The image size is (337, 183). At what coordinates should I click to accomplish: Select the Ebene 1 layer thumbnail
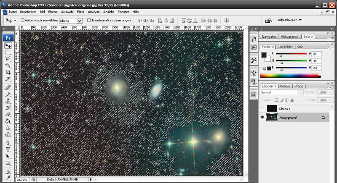tap(272, 109)
